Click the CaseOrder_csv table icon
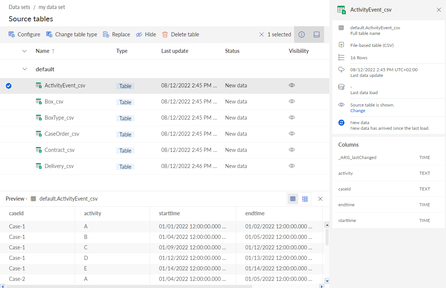446x288 pixels. pyautogui.click(x=39, y=133)
